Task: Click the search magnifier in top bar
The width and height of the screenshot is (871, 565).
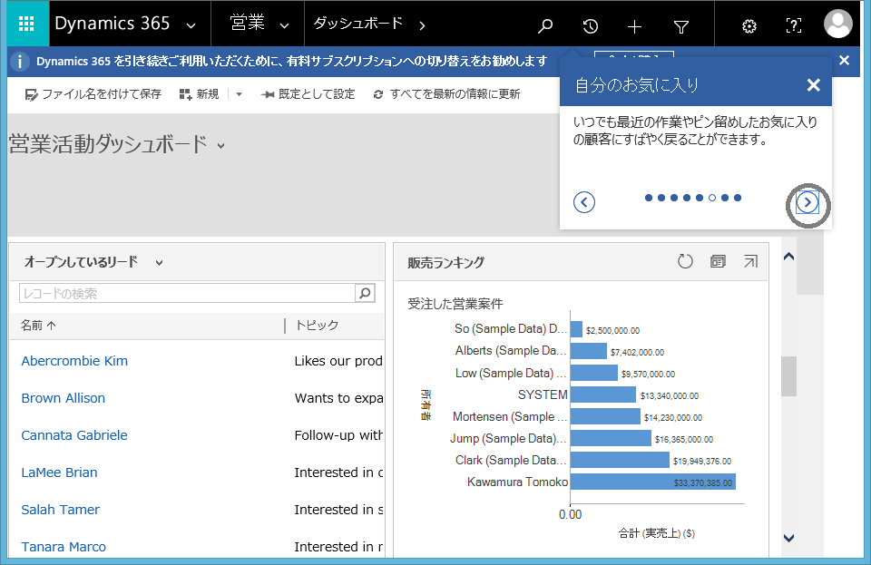Action: [x=545, y=25]
